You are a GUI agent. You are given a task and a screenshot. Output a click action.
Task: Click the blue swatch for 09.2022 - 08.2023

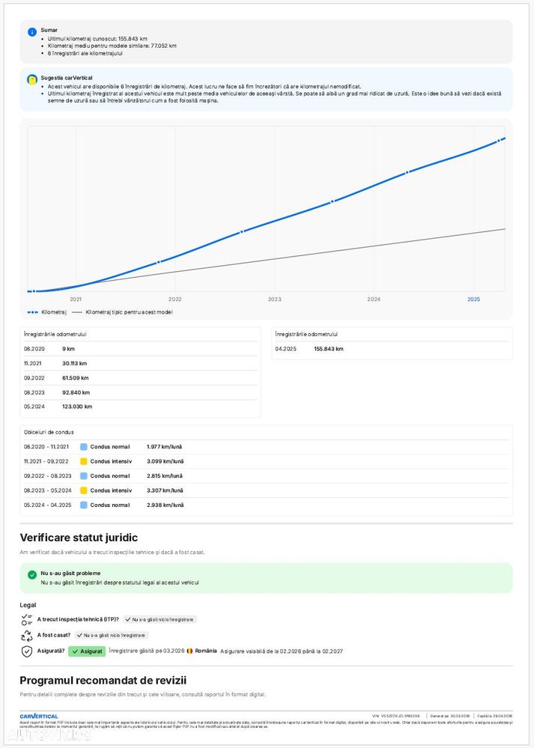coord(84,476)
